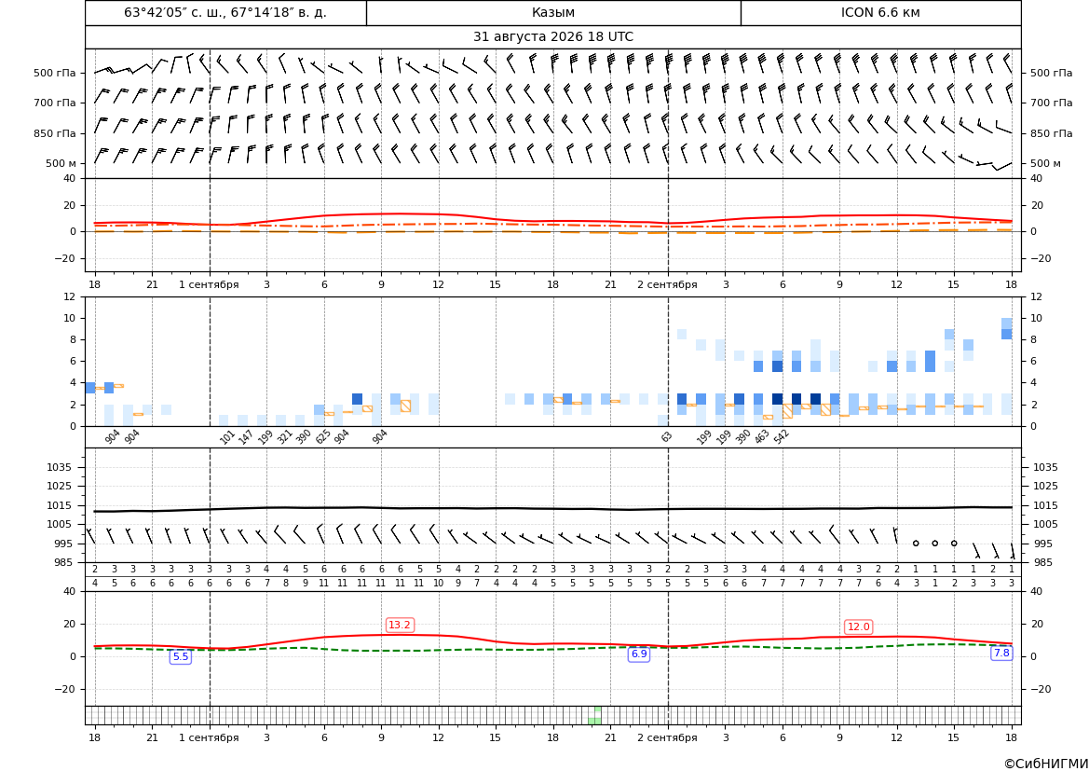Click the 1 сентября label on bottom axis
The width and height of the screenshot is (1089, 771).
click(209, 737)
